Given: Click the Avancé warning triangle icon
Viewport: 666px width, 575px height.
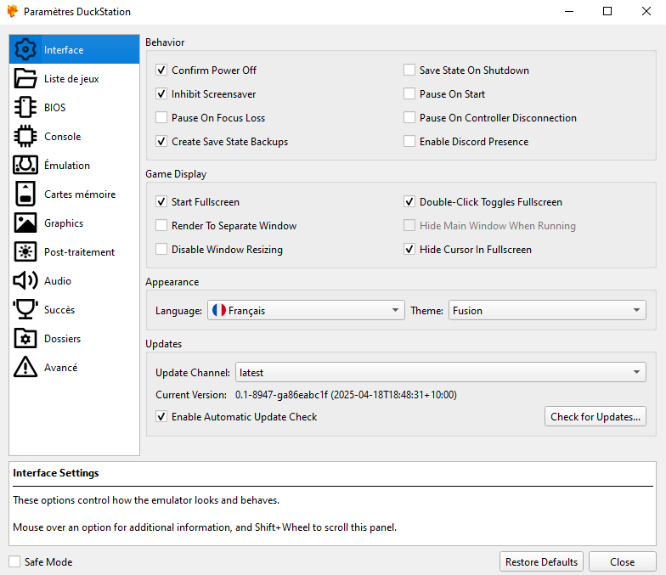Looking at the screenshot, I should [25, 367].
